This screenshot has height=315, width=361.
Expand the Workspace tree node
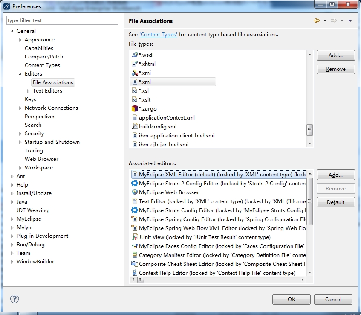(x=20, y=168)
